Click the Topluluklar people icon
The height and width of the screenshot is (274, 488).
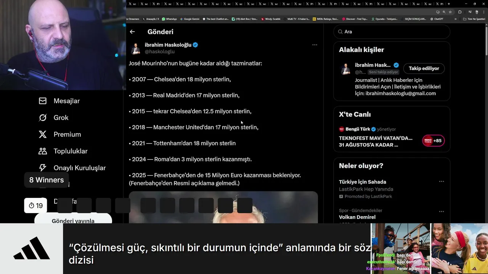point(43,151)
